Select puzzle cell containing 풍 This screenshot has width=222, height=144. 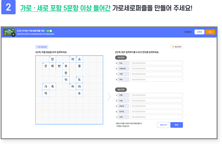click(x=79, y=66)
